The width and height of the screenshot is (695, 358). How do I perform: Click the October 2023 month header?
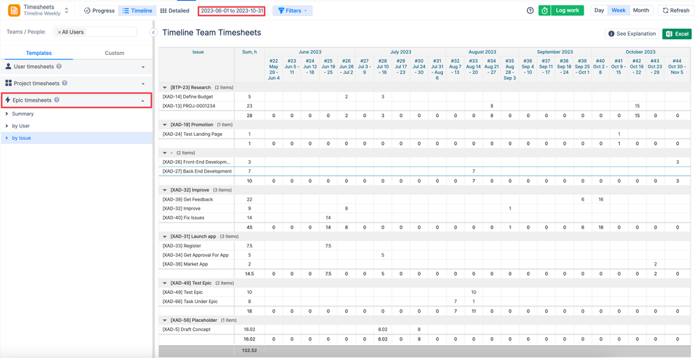coord(641,52)
